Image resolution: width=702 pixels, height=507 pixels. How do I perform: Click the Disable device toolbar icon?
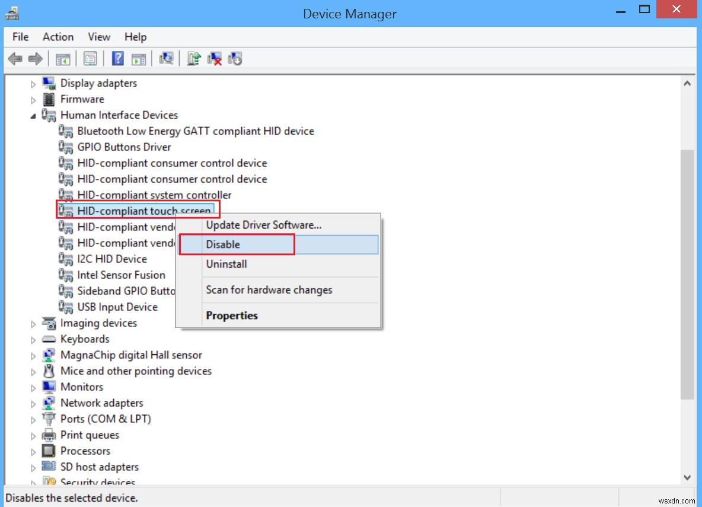pos(235,58)
